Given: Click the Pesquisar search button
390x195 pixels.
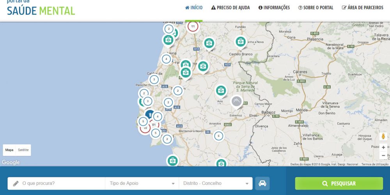Looking at the screenshot, I should click(x=339, y=184).
